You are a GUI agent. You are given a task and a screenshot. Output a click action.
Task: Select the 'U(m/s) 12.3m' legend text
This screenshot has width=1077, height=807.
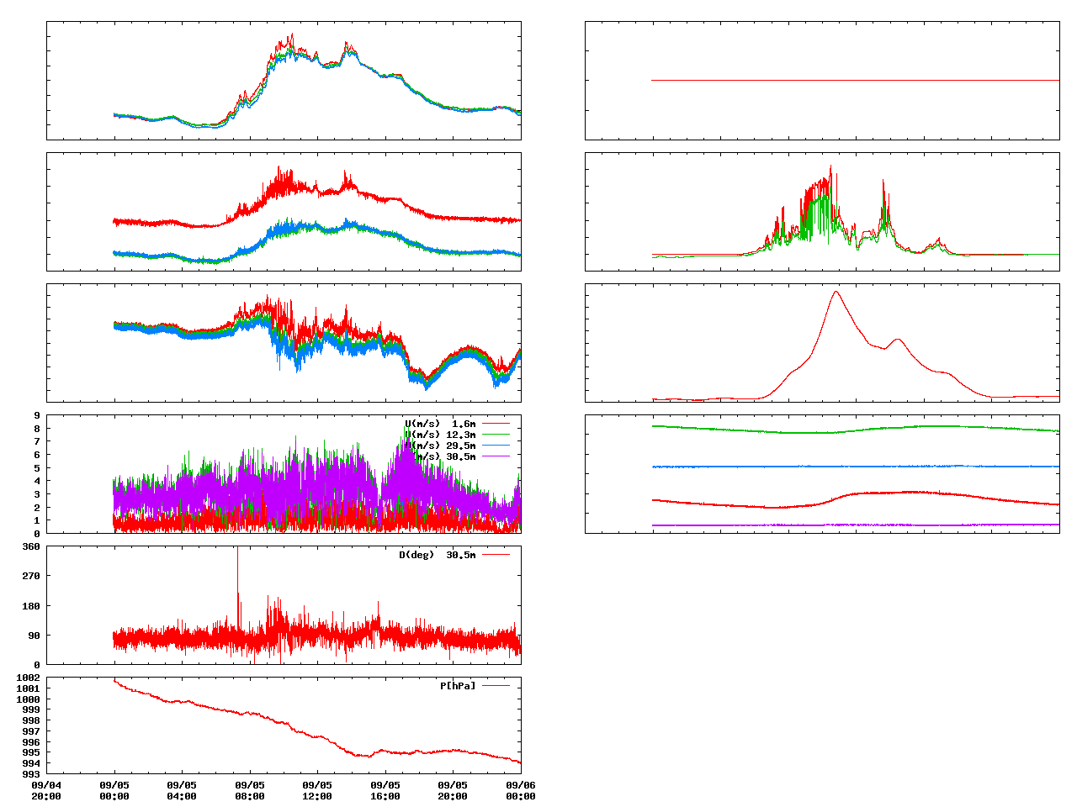pyautogui.click(x=440, y=435)
